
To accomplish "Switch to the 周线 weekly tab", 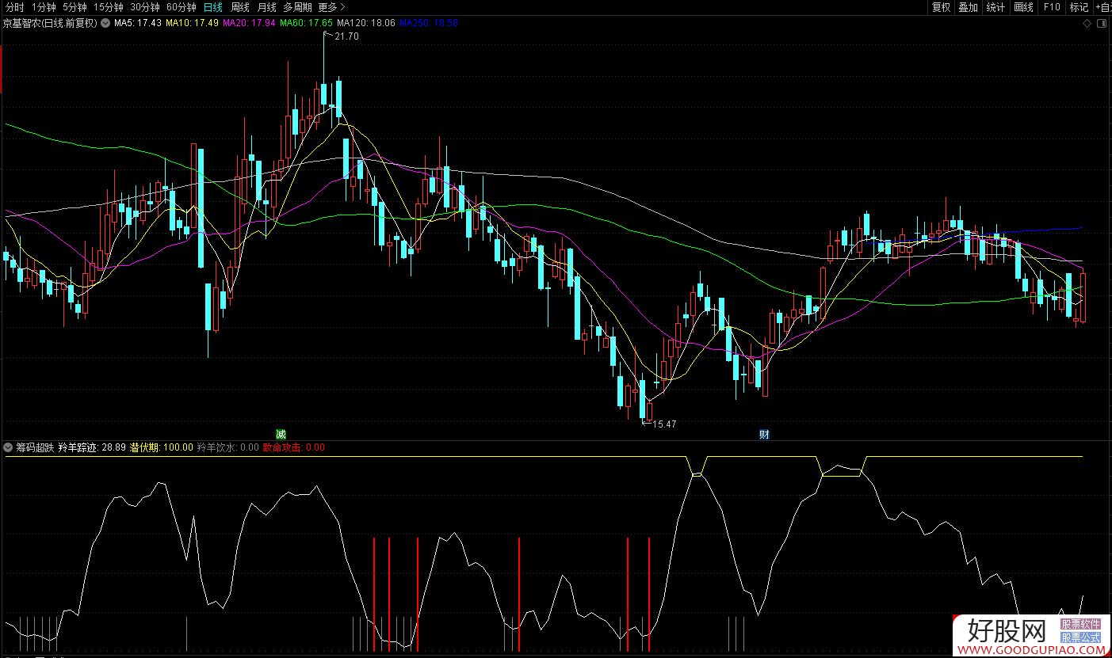I will pyautogui.click(x=240, y=7).
